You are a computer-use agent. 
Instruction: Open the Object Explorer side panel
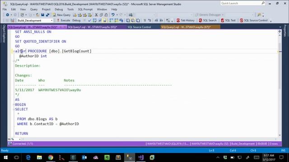tap(4, 34)
